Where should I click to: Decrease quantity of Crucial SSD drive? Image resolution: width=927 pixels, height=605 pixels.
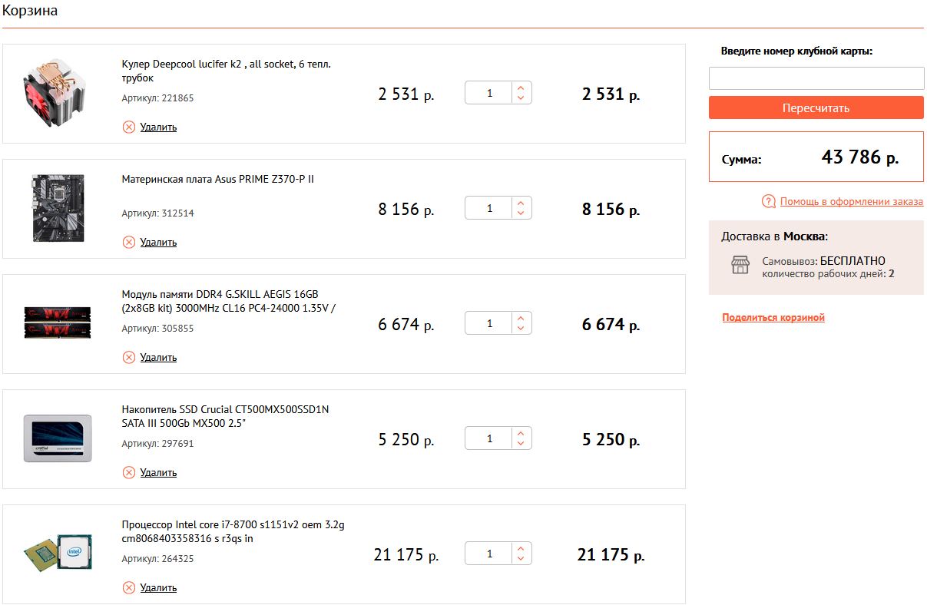(521, 444)
